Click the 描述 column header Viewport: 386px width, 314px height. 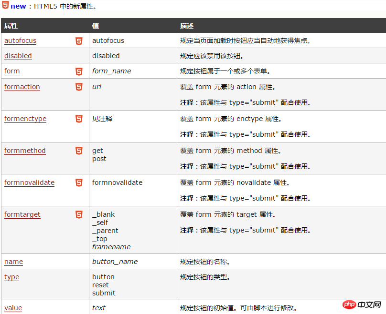pos(187,26)
